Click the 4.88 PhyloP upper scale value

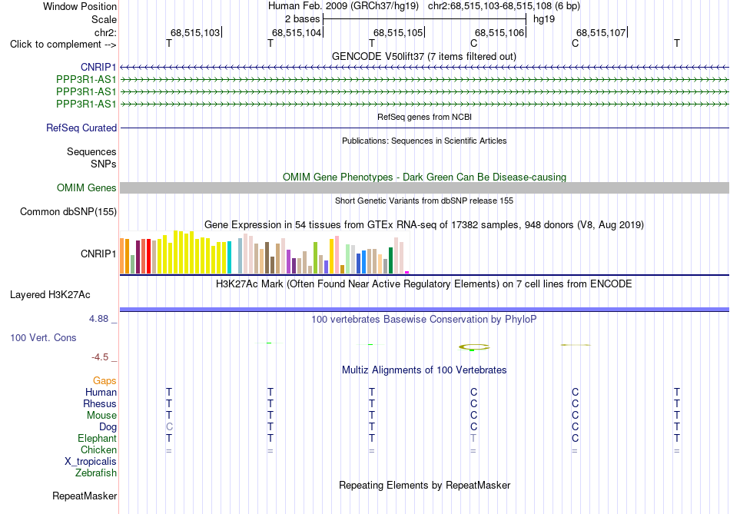point(98,319)
